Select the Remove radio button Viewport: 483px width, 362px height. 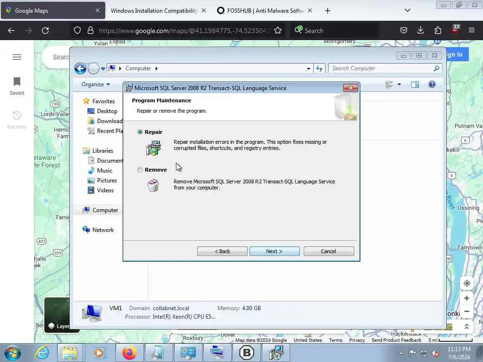pos(140,170)
